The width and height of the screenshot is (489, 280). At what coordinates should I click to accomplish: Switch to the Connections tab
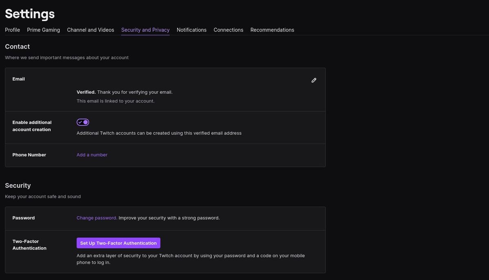[228, 30]
